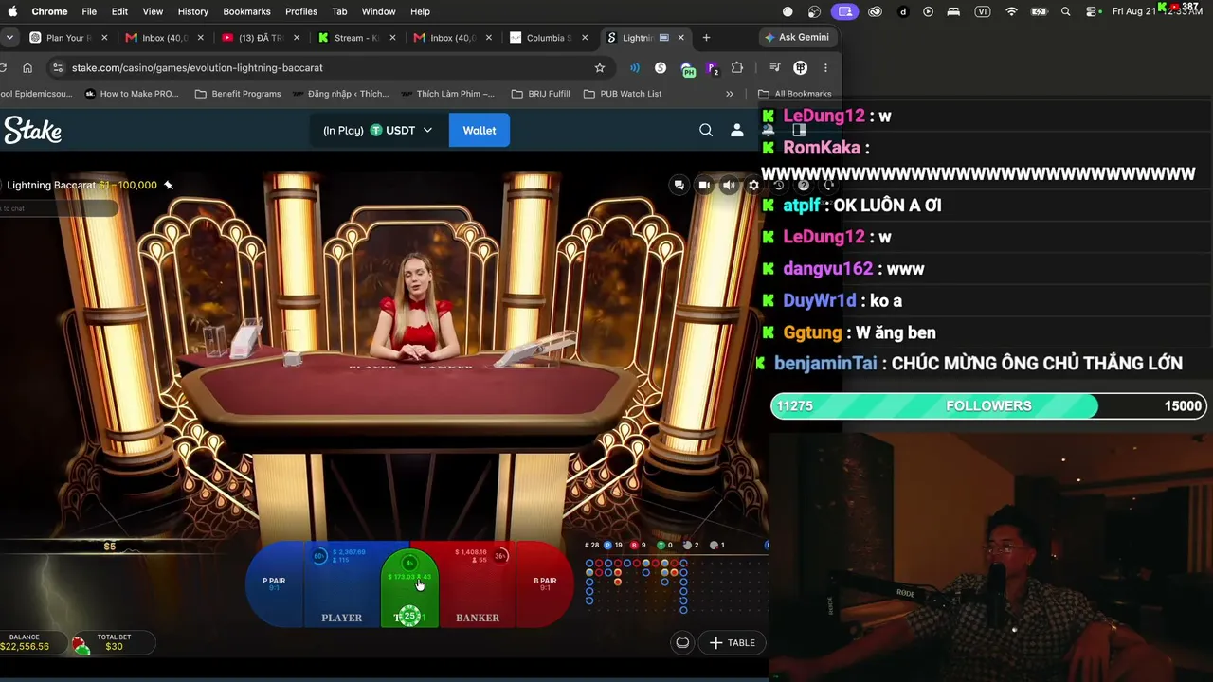Open the Wi-Fi status menu
1213x682 pixels.
[1011, 11]
